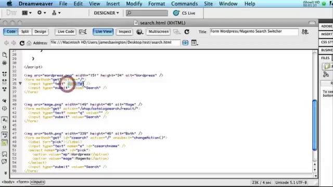This screenshot has width=333, height=187.
Task: Click the folder icon in Files panel
Action: point(327,66)
